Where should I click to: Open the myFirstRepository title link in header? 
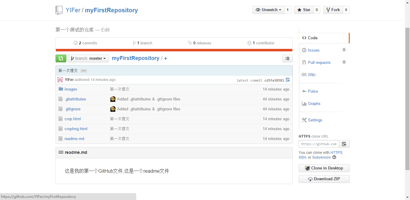coord(111,10)
